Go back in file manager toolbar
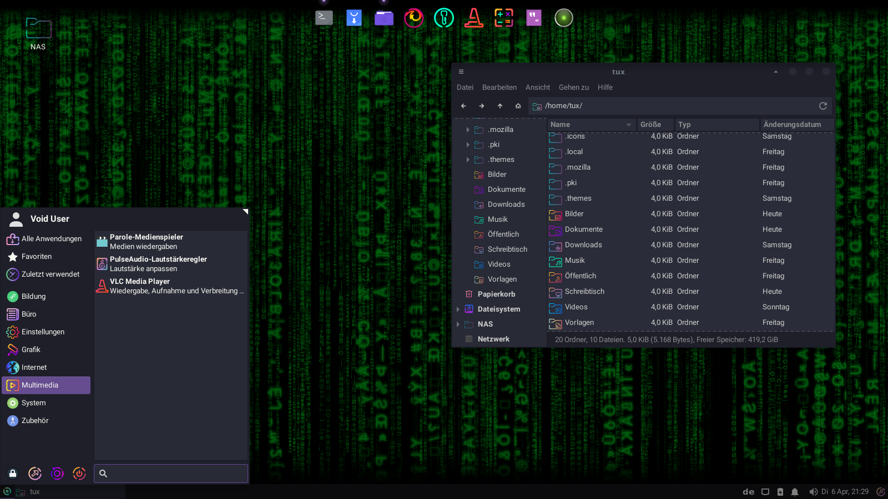The height and width of the screenshot is (499, 888). coord(463,106)
